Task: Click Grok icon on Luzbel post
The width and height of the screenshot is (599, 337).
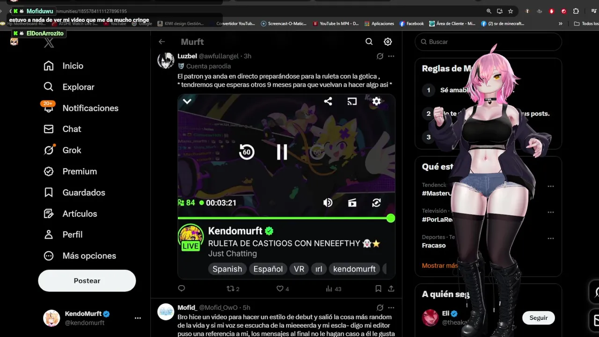Action: click(380, 56)
